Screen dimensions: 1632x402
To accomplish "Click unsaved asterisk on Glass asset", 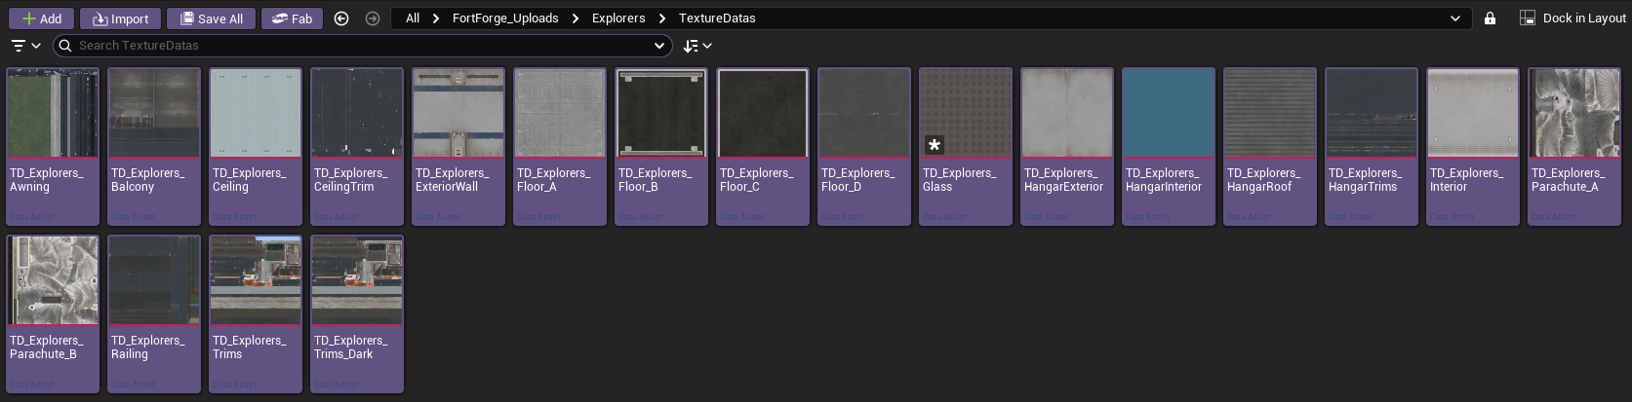I will tap(934, 145).
